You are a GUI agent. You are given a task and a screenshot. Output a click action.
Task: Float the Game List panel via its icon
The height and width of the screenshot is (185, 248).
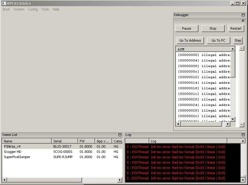(120, 135)
